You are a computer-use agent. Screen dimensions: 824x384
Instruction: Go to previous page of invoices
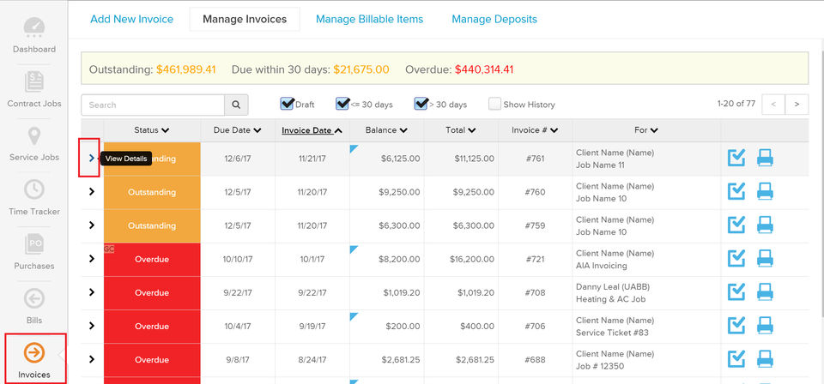[773, 105]
